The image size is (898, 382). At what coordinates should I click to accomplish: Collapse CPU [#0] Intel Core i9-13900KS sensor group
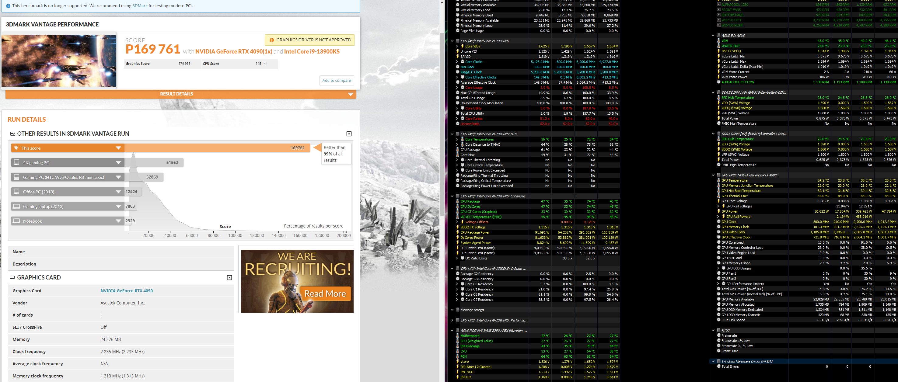(452, 41)
